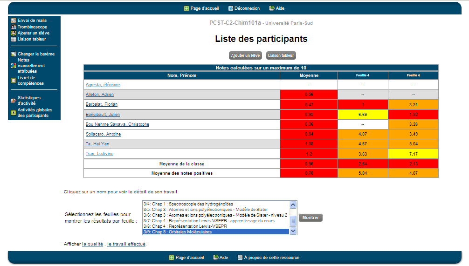This screenshot has width=469, height=266.
Task: Click cell 5.04 in Ta, Hai Yen row
Action: (414, 144)
